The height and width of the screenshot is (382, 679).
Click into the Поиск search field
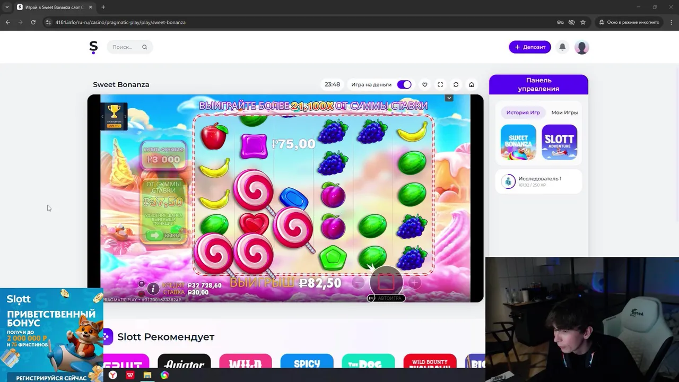click(129, 47)
